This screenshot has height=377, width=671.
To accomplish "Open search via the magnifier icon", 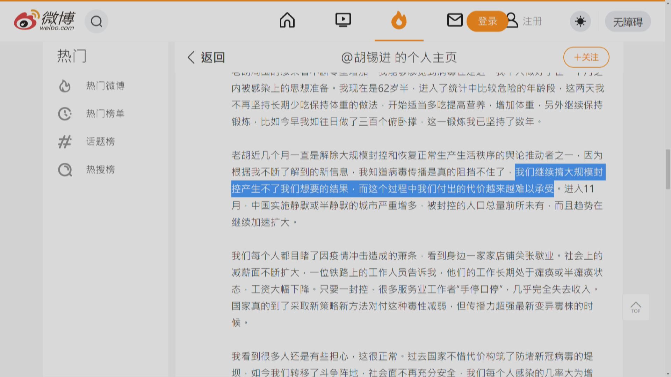I will 96,21.
